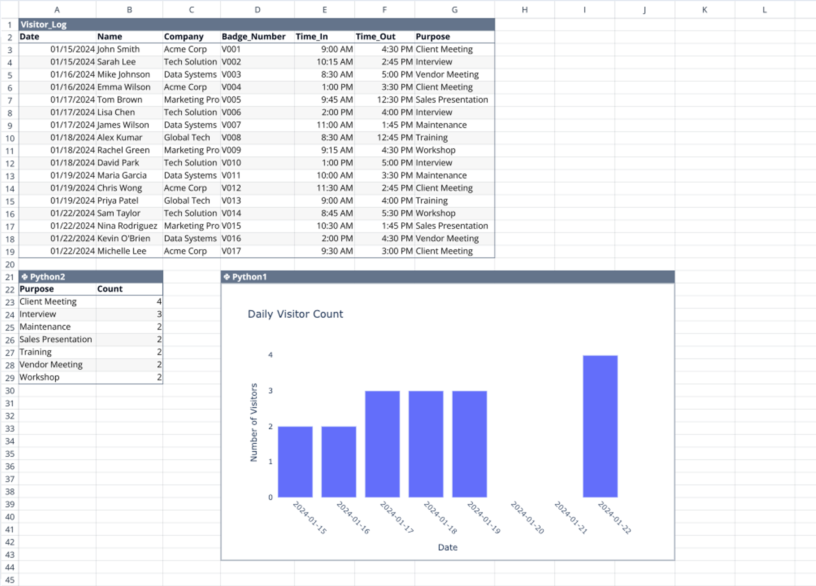Select the Kevin O'Brien cell
The image size is (816, 586).
click(129, 239)
